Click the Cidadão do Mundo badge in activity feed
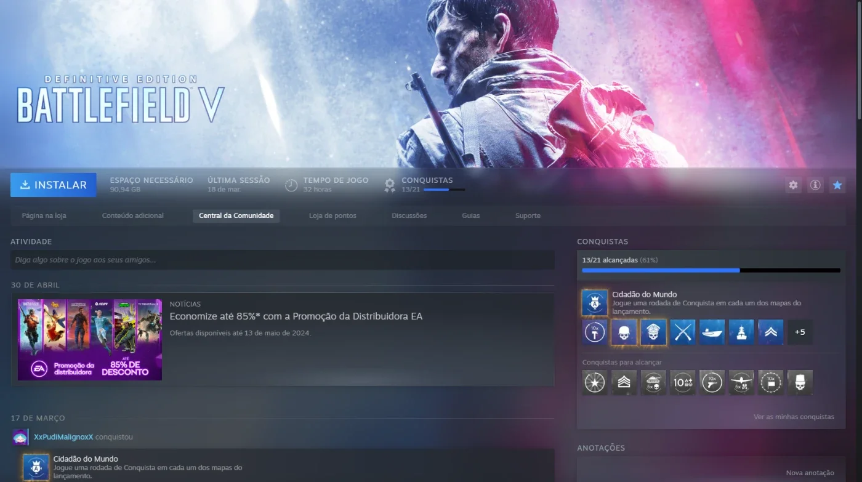Screen dimensions: 862x482 (x=36, y=467)
